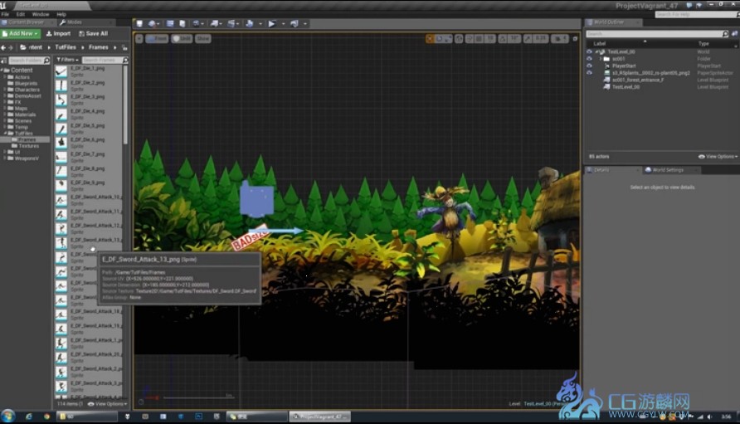Toggle the Content Browser lock icon

pyautogui.click(x=124, y=47)
